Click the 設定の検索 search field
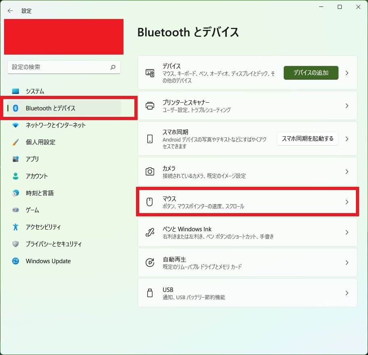Screen dimensions: 368x355 pos(64,67)
